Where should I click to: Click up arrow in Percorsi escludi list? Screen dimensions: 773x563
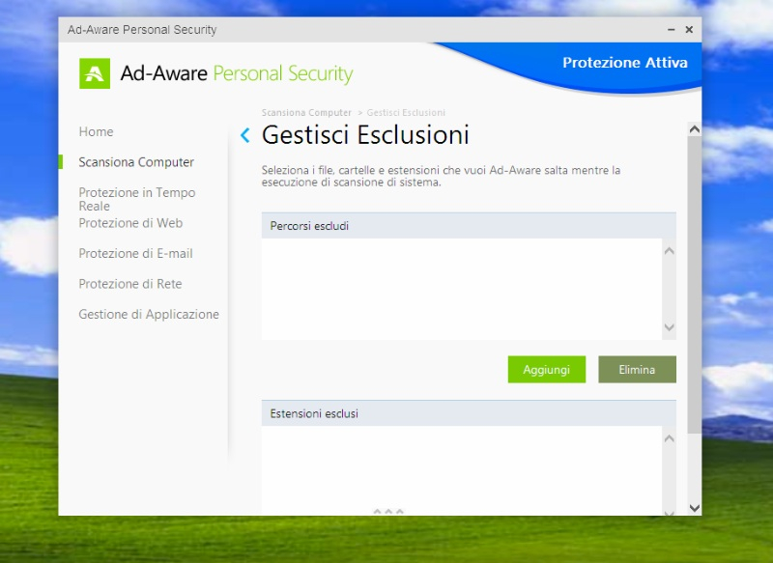669,251
